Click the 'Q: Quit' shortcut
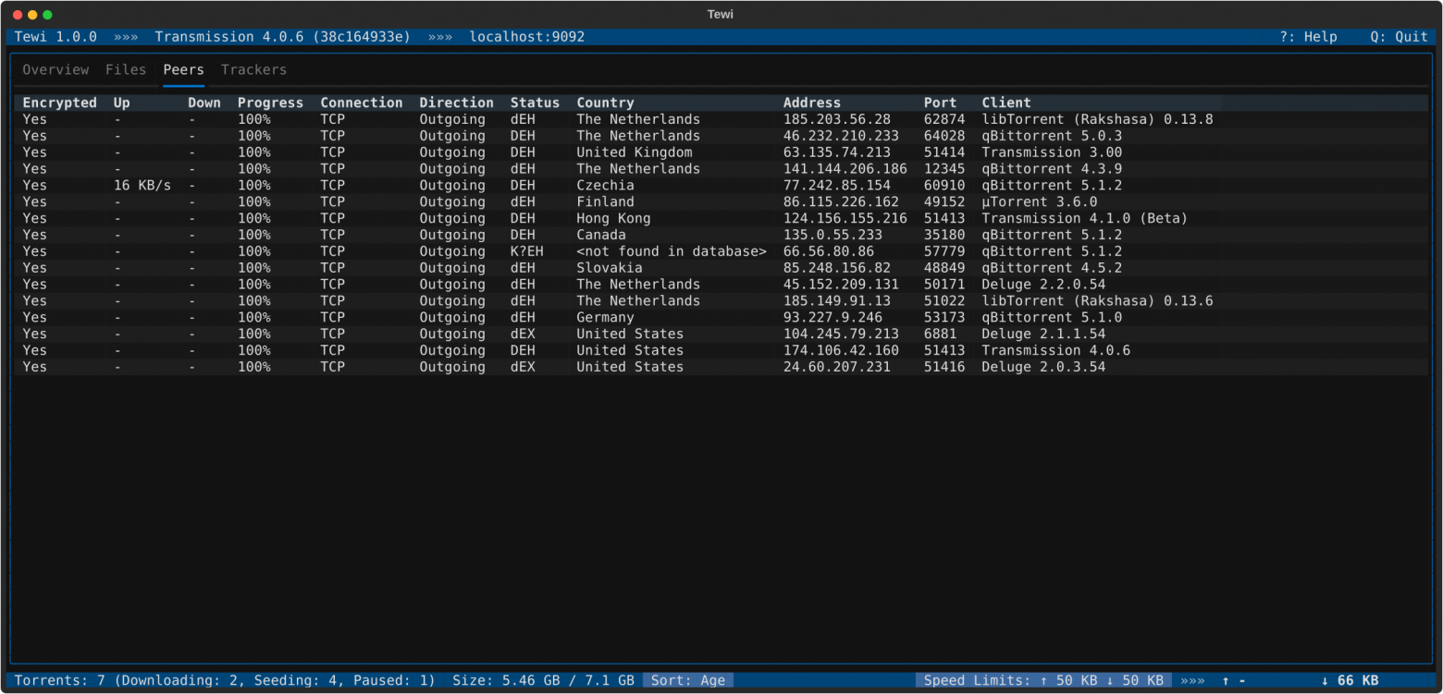1443x694 pixels. pos(1399,37)
